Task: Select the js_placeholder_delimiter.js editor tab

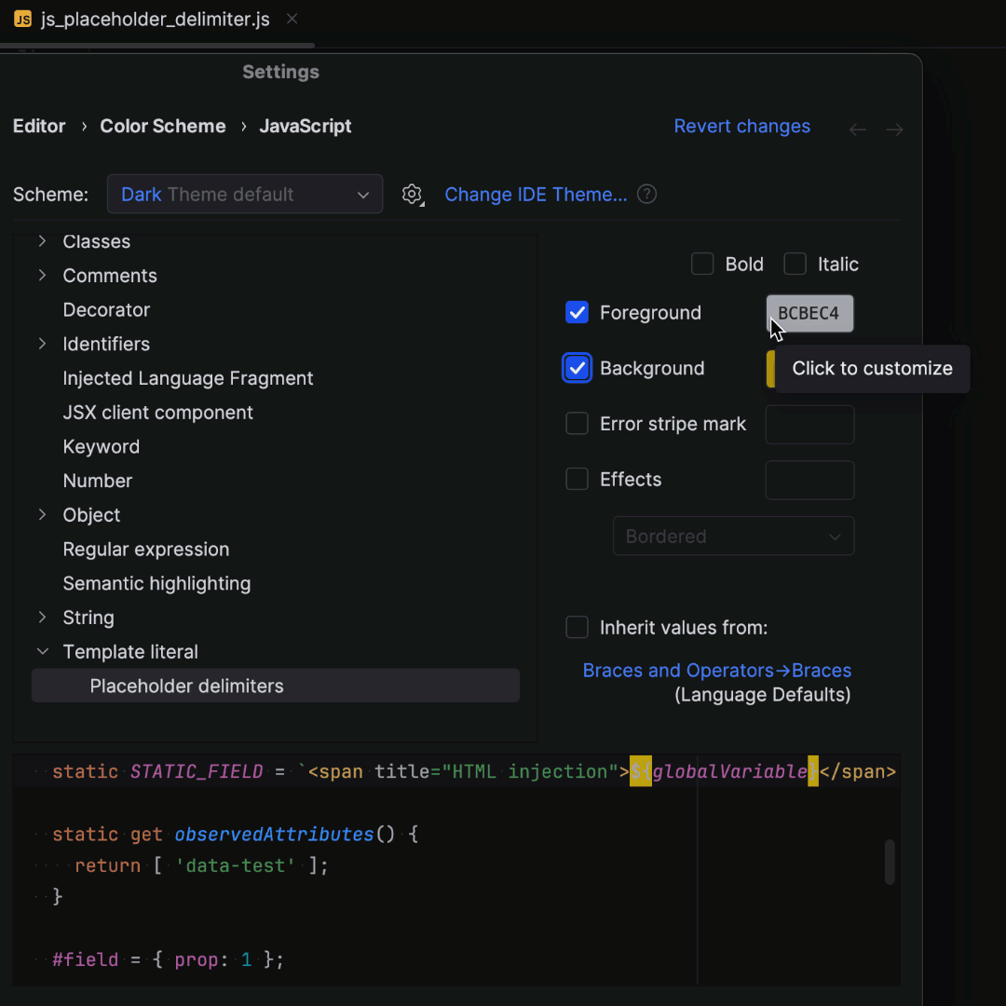Action: [149, 19]
